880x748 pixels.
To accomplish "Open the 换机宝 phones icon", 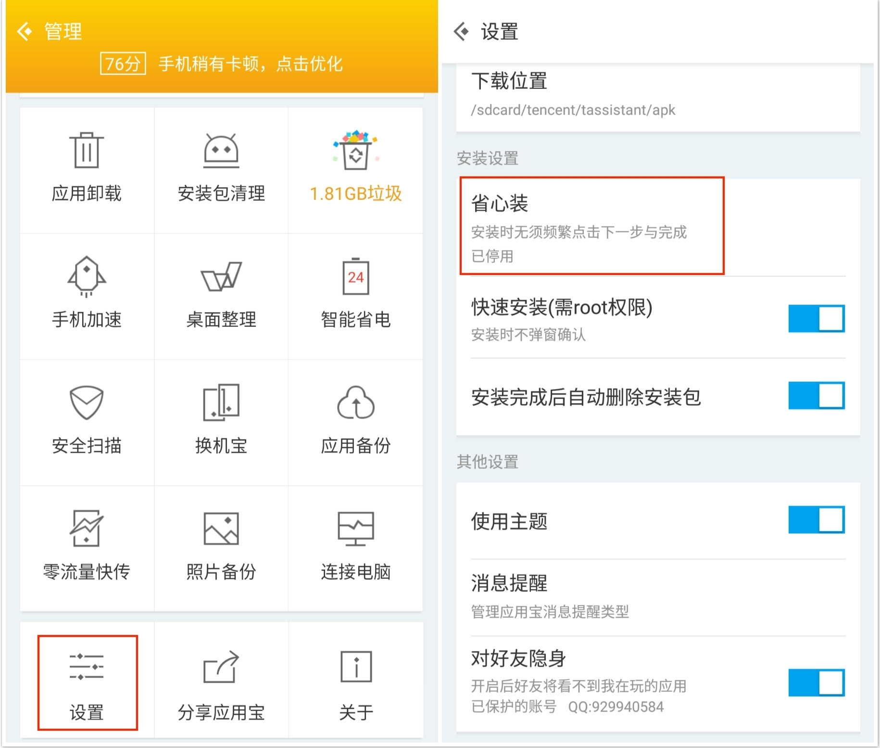I will click(221, 402).
